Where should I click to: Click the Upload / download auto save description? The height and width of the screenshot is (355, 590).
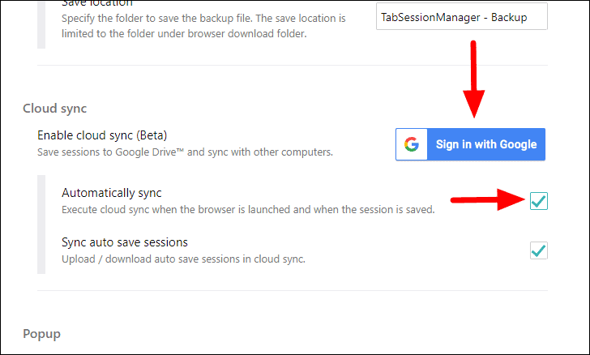(x=182, y=259)
